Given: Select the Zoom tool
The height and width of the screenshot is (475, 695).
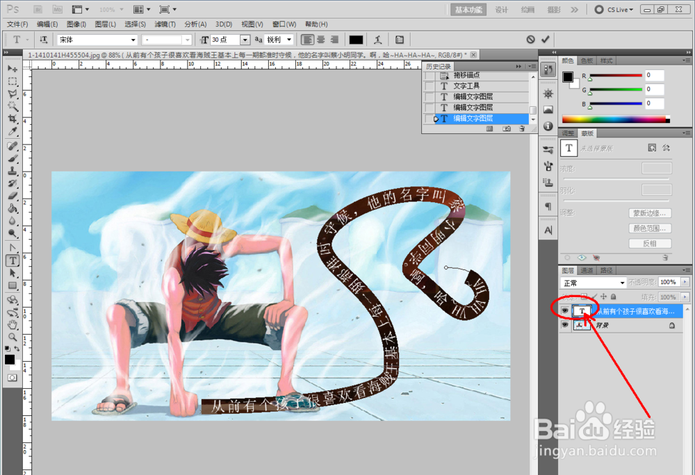Looking at the screenshot, I should [x=13, y=337].
